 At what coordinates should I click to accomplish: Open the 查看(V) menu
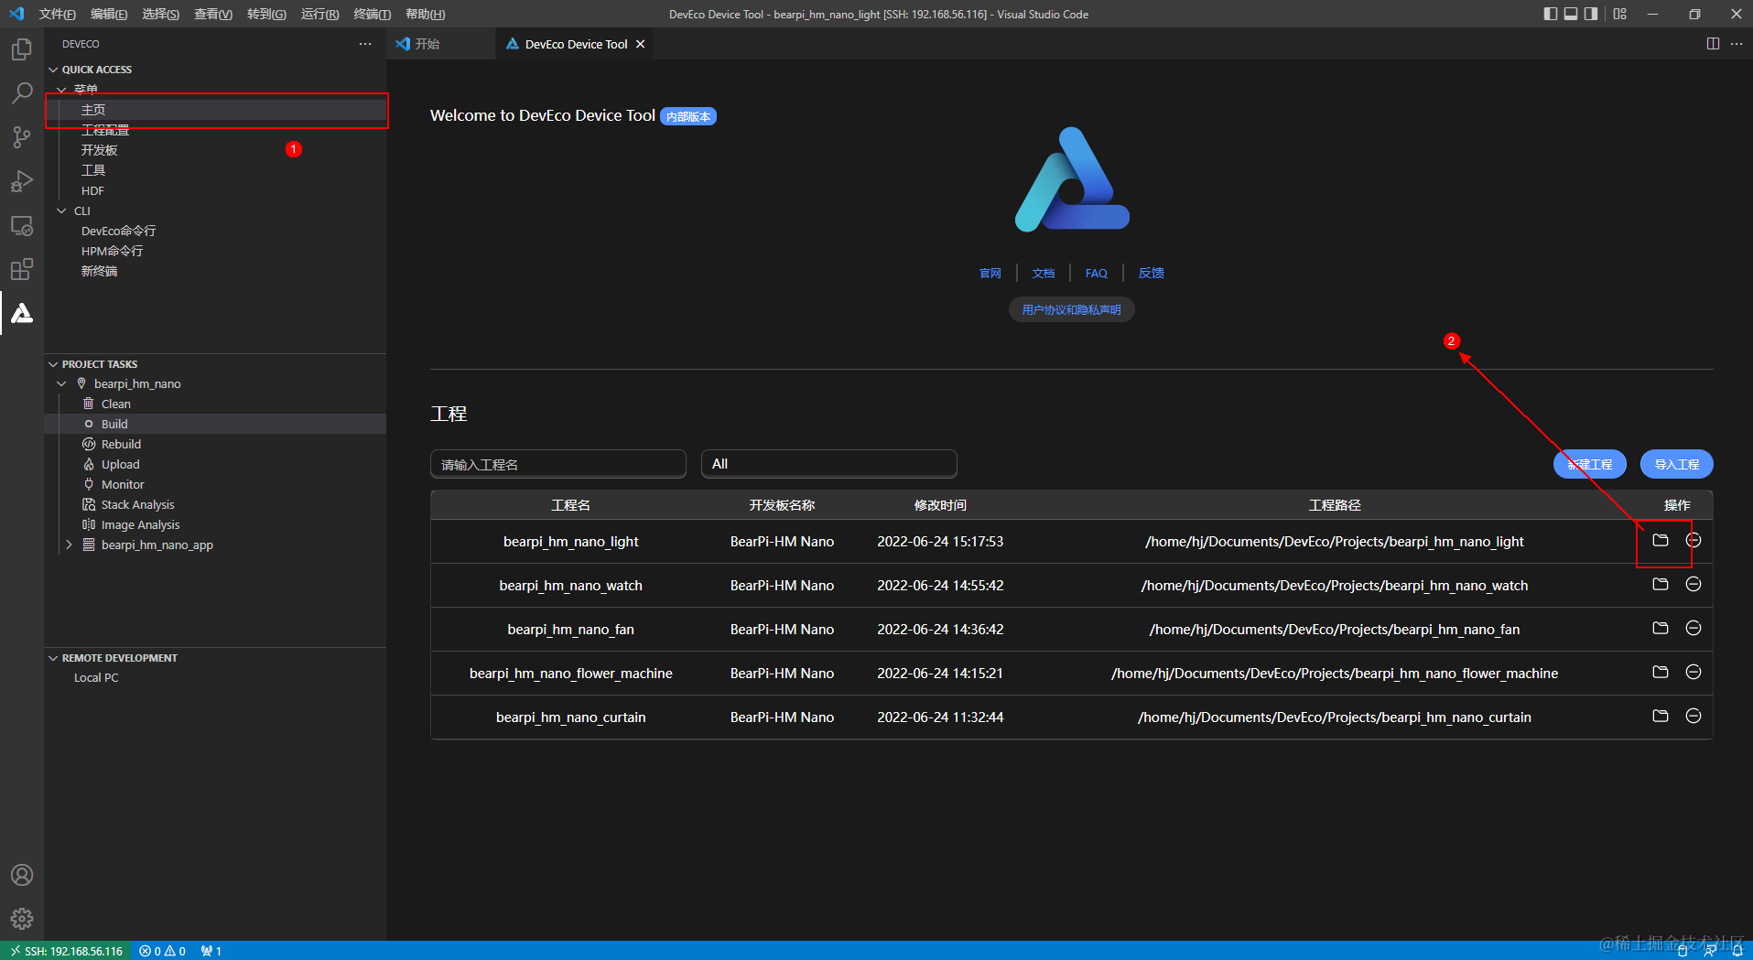pos(213,14)
